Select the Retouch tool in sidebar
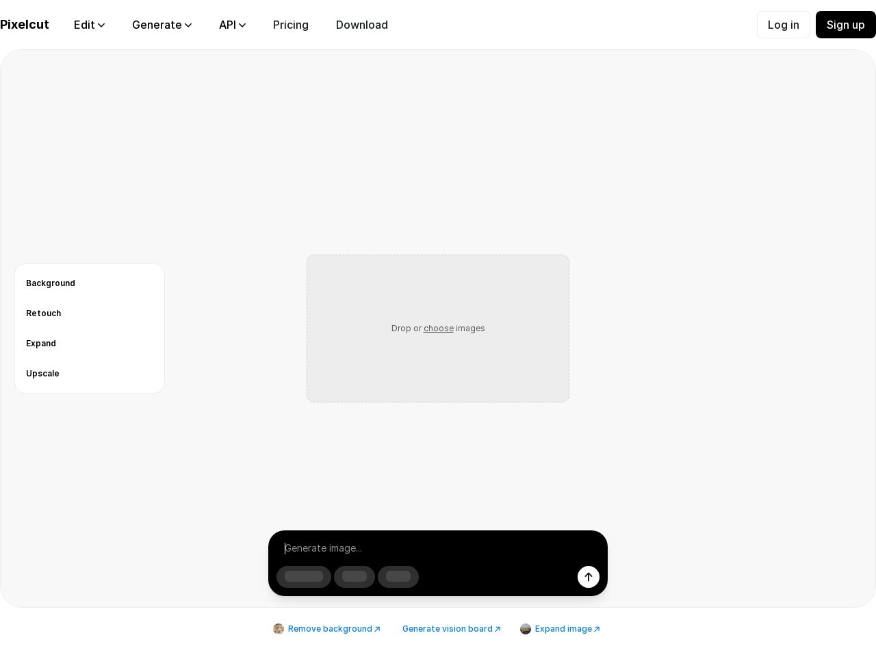Screen dimensions: 876x657 (44, 313)
